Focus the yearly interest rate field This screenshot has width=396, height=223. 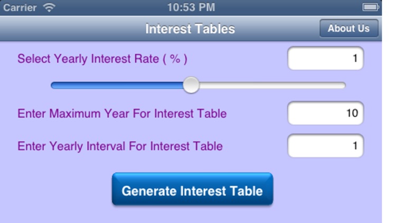325,59
